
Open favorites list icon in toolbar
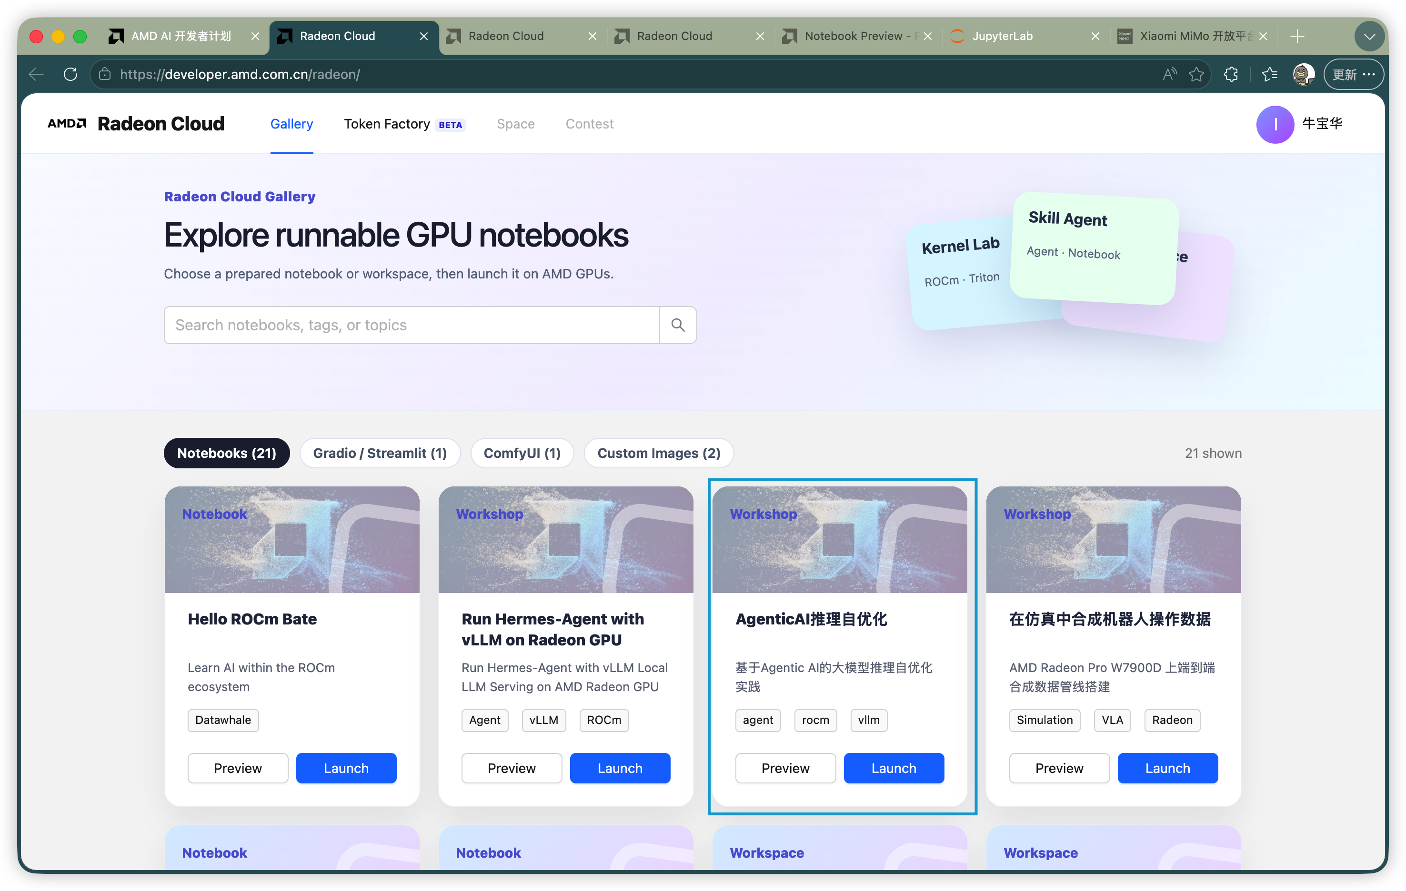point(1269,74)
